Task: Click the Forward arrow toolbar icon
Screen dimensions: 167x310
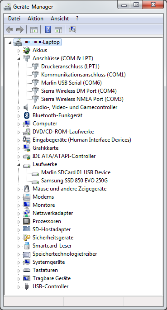Action: pyautogui.click(x=20, y=30)
